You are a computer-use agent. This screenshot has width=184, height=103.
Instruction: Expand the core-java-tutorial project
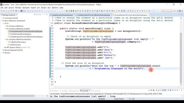pos(2,18)
